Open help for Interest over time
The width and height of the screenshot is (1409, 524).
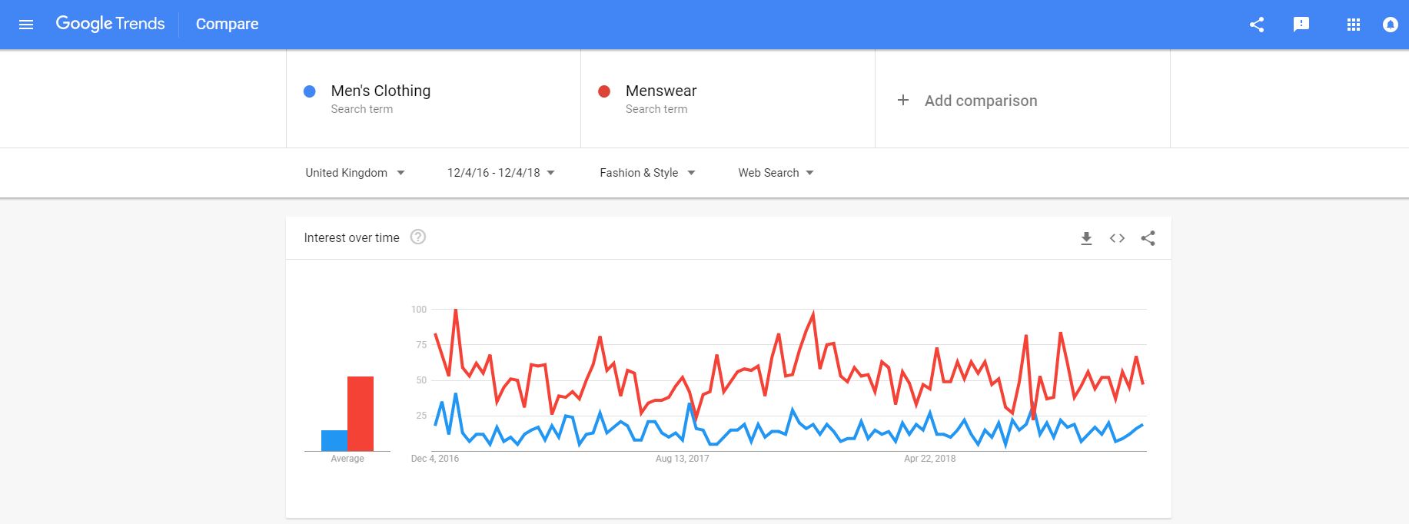(418, 237)
